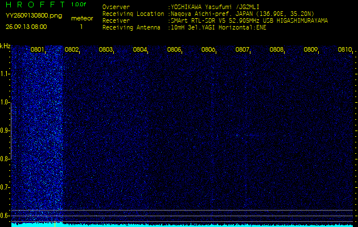Image resolution: width=358 pixels, height=227 pixels.
Task: Click the 0801 time marker
Action: pyautogui.click(x=37, y=49)
